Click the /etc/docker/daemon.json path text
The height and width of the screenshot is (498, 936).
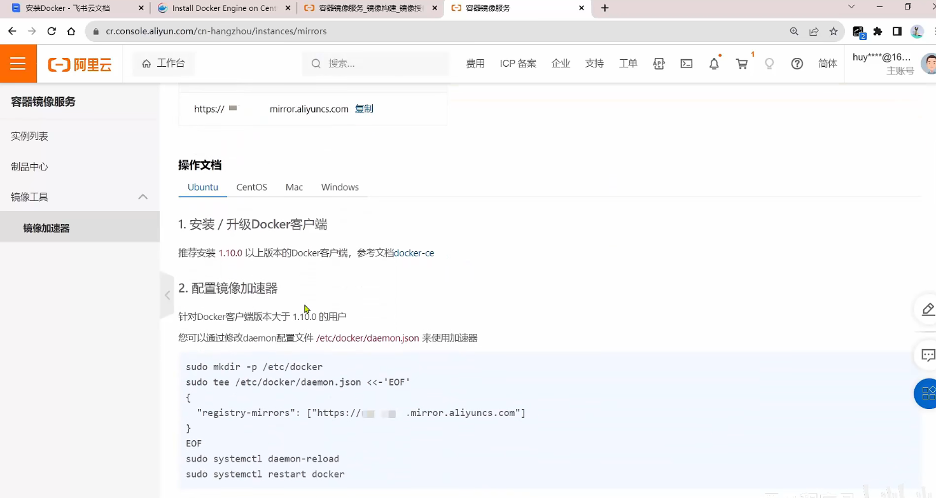pos(367,338)
